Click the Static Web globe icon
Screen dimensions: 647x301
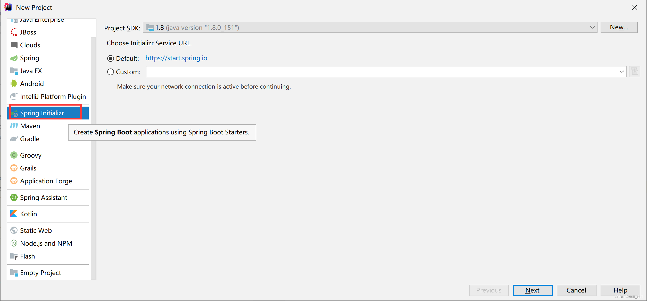[x=14, y=230]
